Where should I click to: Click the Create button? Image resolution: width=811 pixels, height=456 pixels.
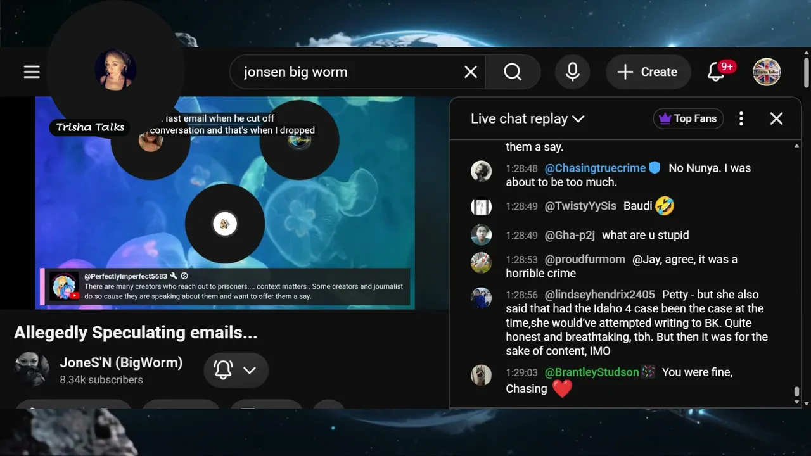coord(648,72)
